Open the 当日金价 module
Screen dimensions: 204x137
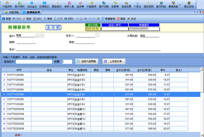32,4
